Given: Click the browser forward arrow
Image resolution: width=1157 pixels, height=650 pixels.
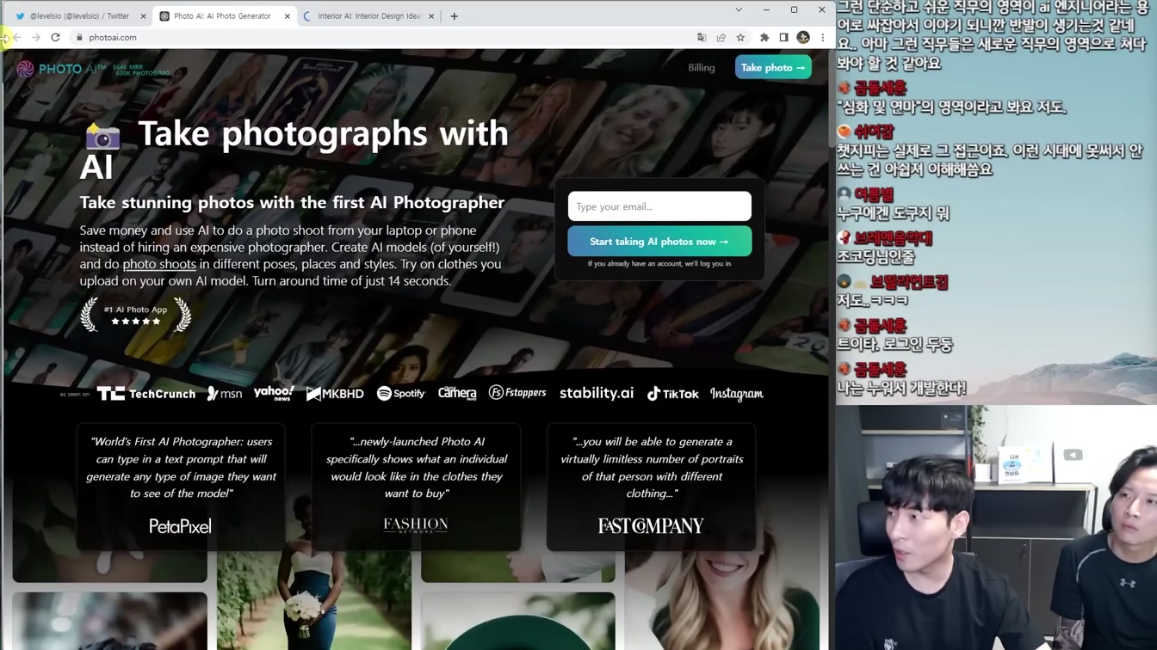Looking at the screenshot, I should (35, 38).
